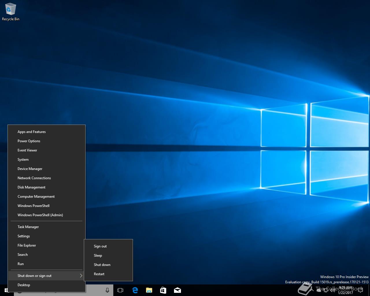Open Settings from the Win+X menu
This screenshot has width=370, height=296.
point(47,236)
